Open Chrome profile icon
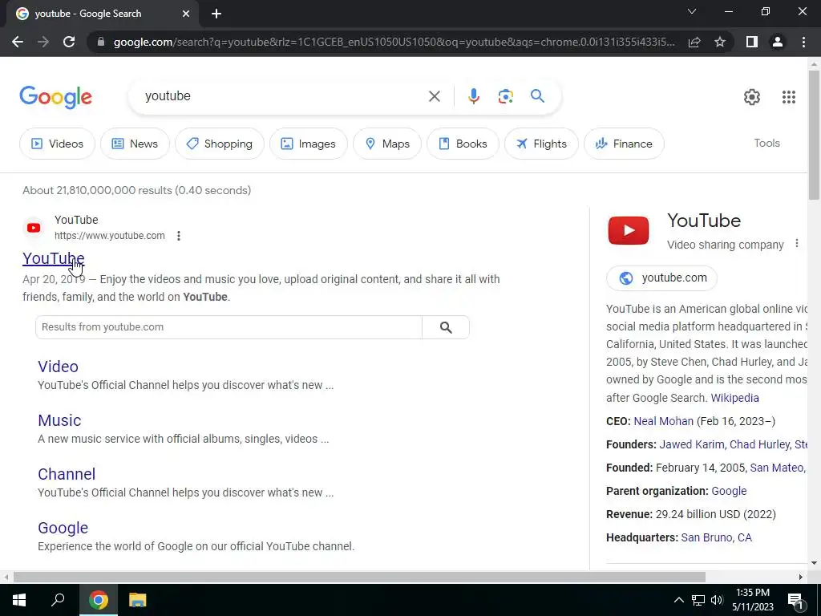 (x=778, y=42)
